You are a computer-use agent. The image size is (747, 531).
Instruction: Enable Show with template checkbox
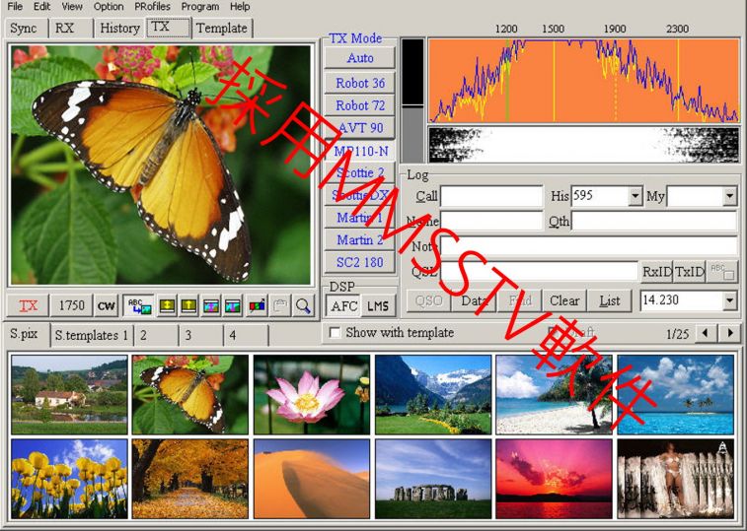tap(334, 333)
